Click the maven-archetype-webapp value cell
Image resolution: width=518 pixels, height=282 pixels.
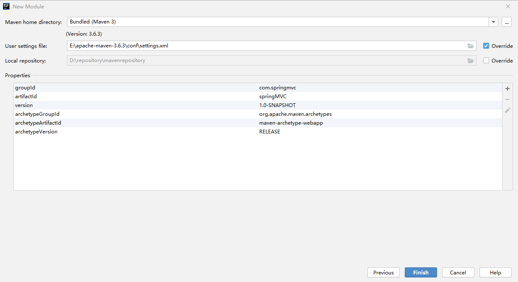coord(291,123)
